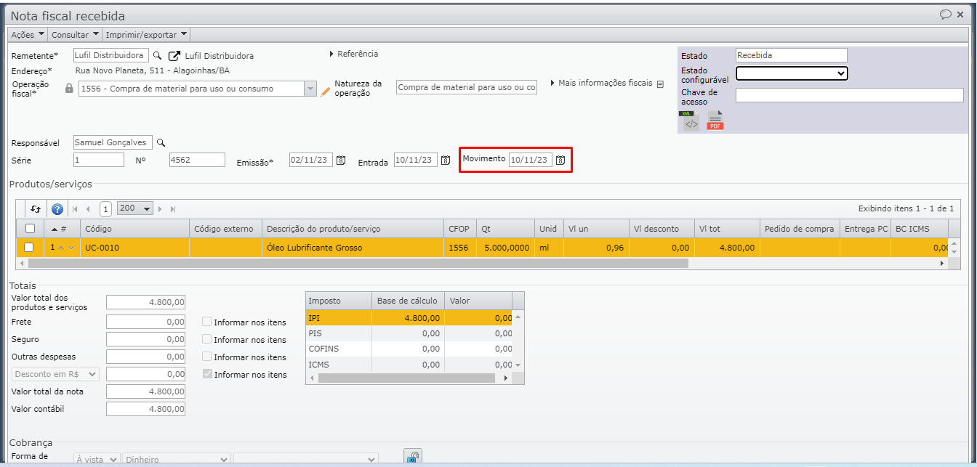Toggle Outras despesas Informar nos itens checkbox

pos(207,357)
